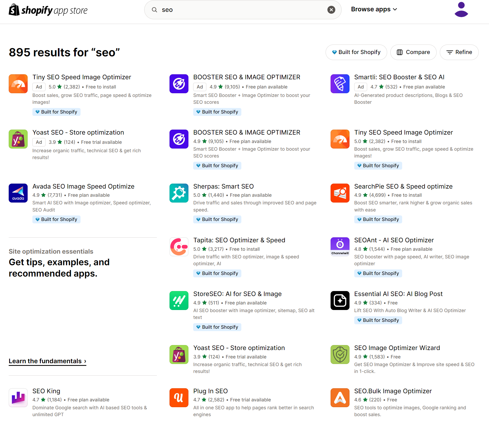The width and height of the screenshot is (489, 423).
Task: Click the Compare button
Action: (413, 52)
